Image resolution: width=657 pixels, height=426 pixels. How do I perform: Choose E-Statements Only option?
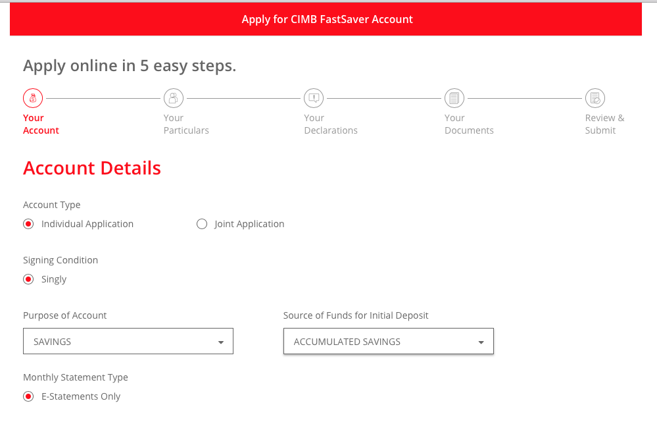28,396
